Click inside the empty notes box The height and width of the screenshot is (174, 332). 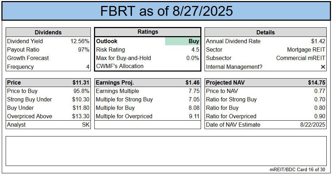click(166, 151)
